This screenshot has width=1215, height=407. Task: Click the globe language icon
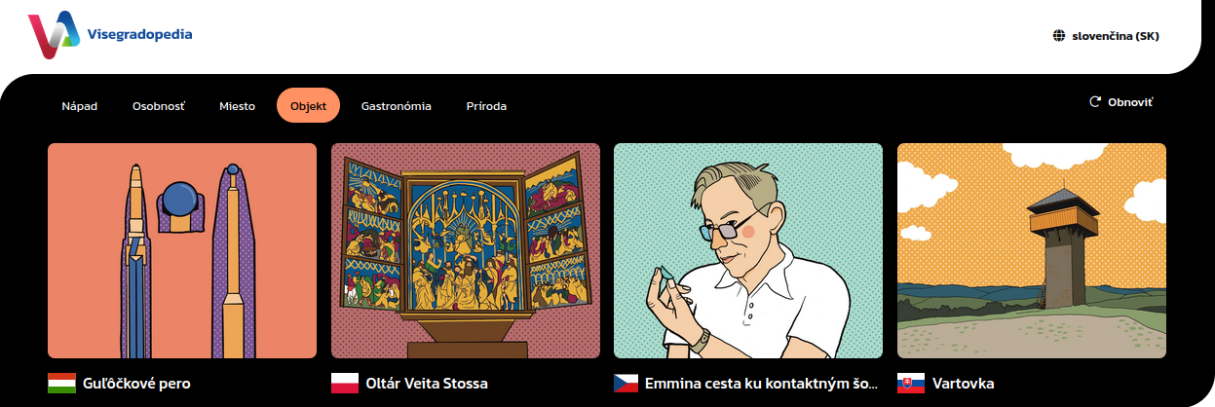point(1059,36)
